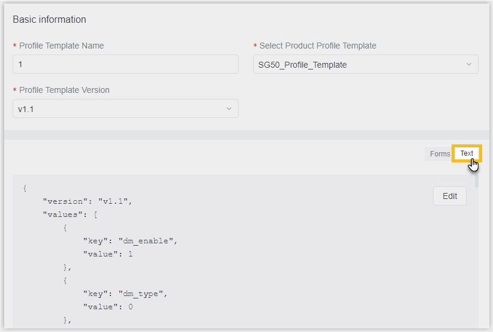The height and width of the screenshot is (332, 493).
Task: Click the Profile Template Version label
Action: point(64,90)
